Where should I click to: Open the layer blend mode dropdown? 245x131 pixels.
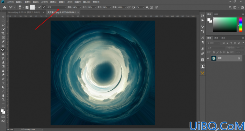[216, 48]
